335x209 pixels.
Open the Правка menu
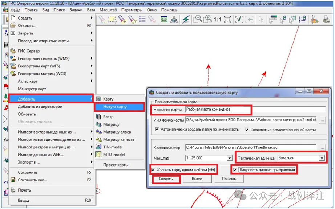click(x=31, y=10)
